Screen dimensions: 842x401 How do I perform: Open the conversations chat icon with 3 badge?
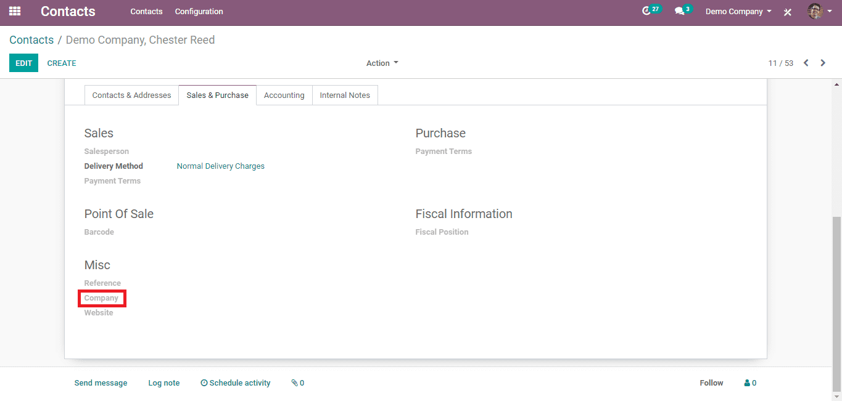click(x=683, y=10)
